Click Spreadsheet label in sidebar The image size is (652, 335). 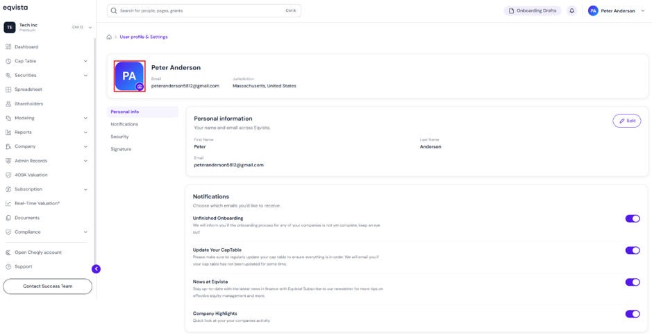click(x=28, y=89)
